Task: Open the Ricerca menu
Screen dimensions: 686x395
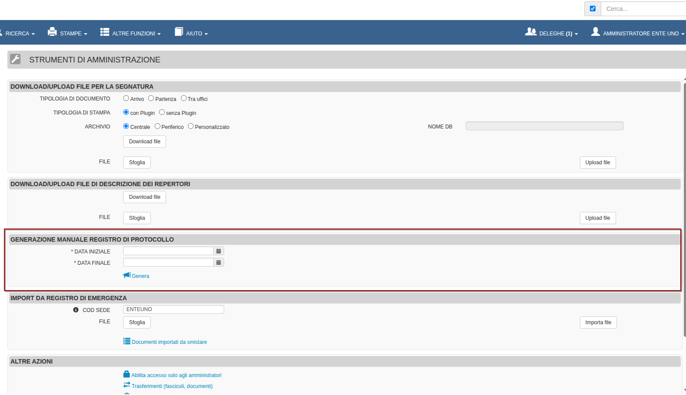Action: [17, 33]
